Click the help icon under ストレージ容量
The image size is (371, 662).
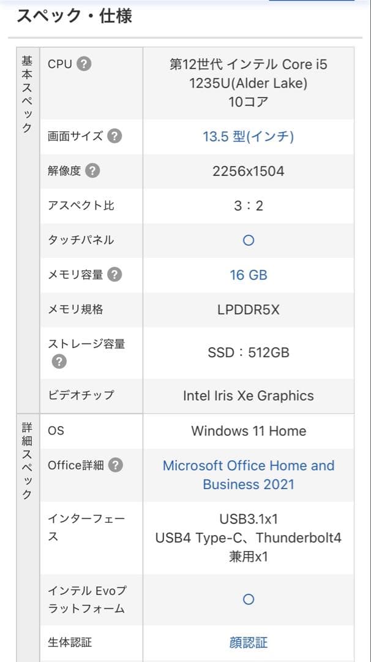(58, 361)
